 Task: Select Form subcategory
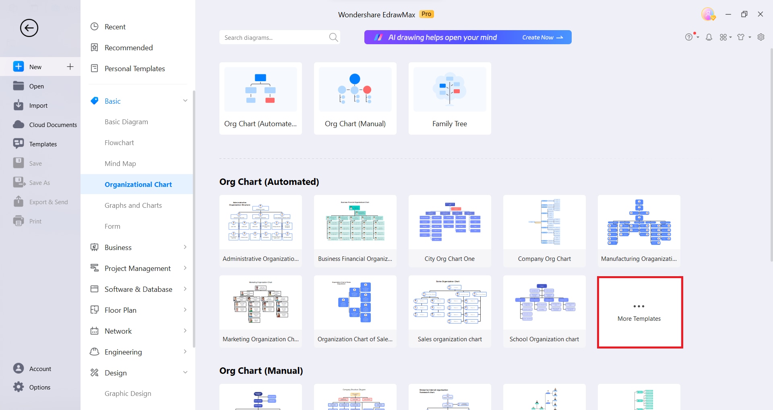click(x=112, y=226)
